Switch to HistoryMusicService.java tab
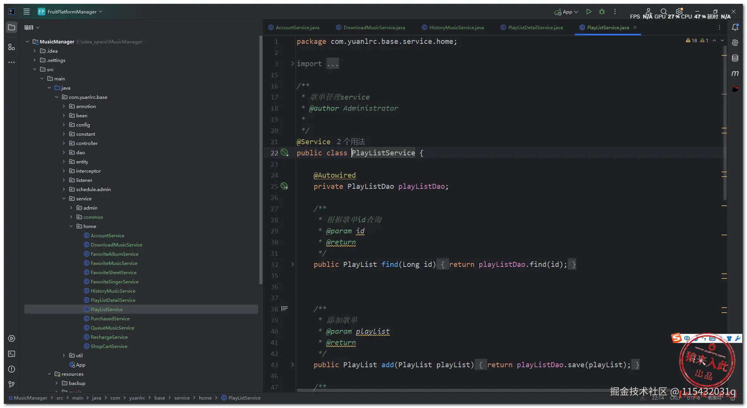The width and height of the screenshot is (747, 408). [x=453, y=27]
